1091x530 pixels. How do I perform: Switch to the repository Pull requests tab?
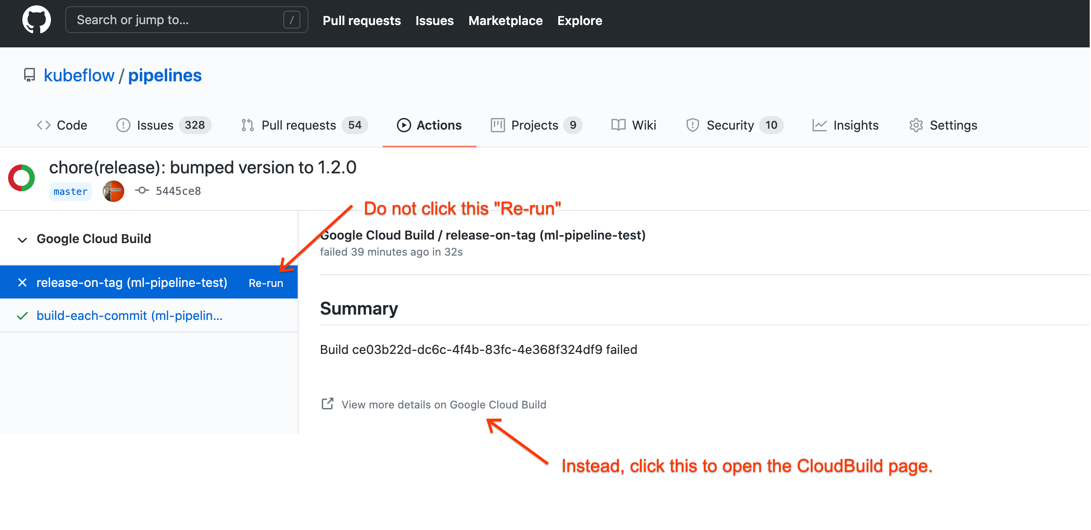click(x=304, y=125)
